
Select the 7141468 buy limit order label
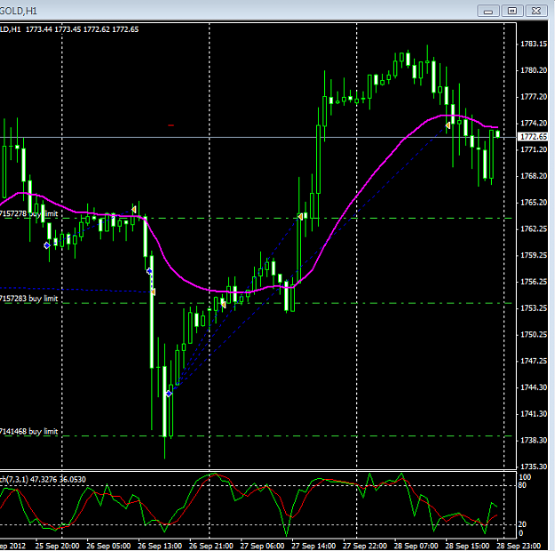[28, 431]
